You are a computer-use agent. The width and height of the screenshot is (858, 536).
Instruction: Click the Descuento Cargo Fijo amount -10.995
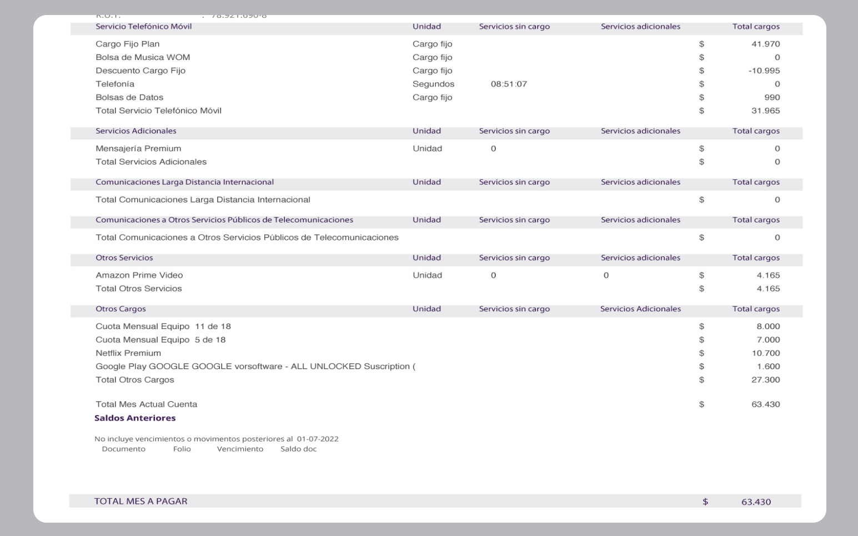[764, 70]
